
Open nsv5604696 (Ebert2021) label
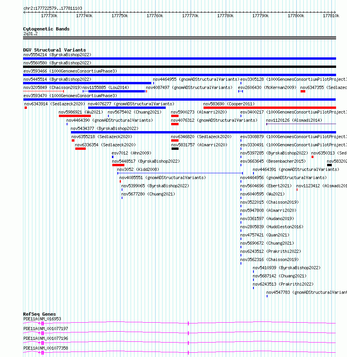point(266,186)
